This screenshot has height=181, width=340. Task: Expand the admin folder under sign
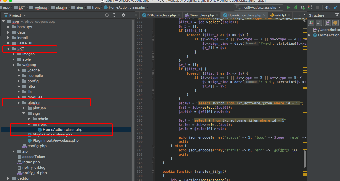pyautogui.click(x=29, y=119)
